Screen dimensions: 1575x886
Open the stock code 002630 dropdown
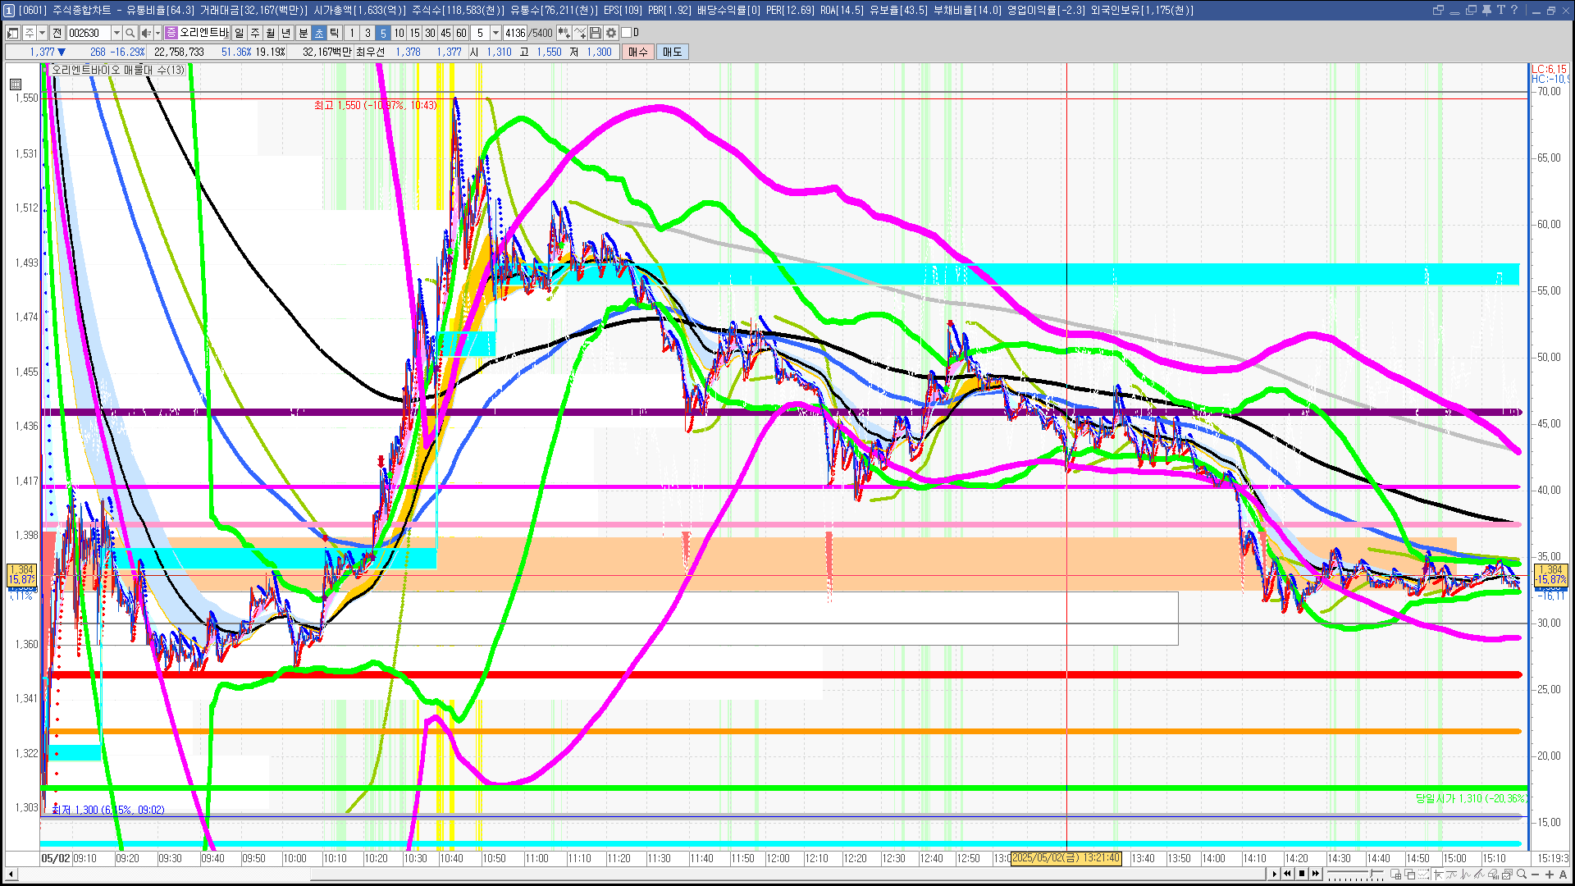pos(116,33)
